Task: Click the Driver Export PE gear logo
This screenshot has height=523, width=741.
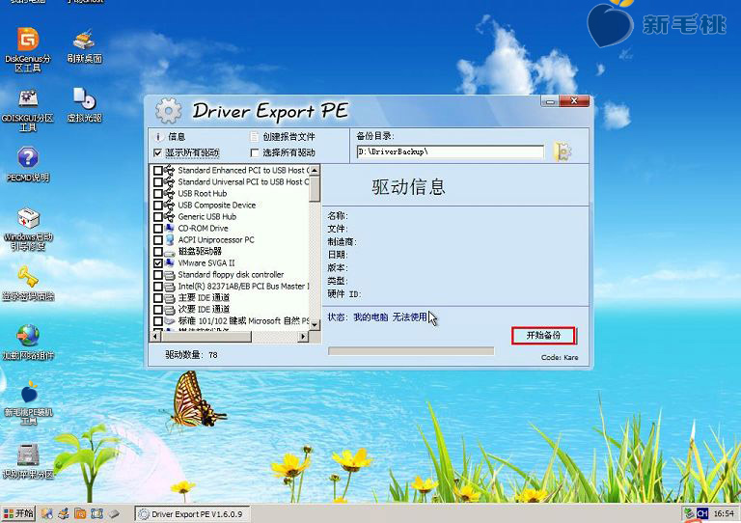Action: click(x=168, y=111)
